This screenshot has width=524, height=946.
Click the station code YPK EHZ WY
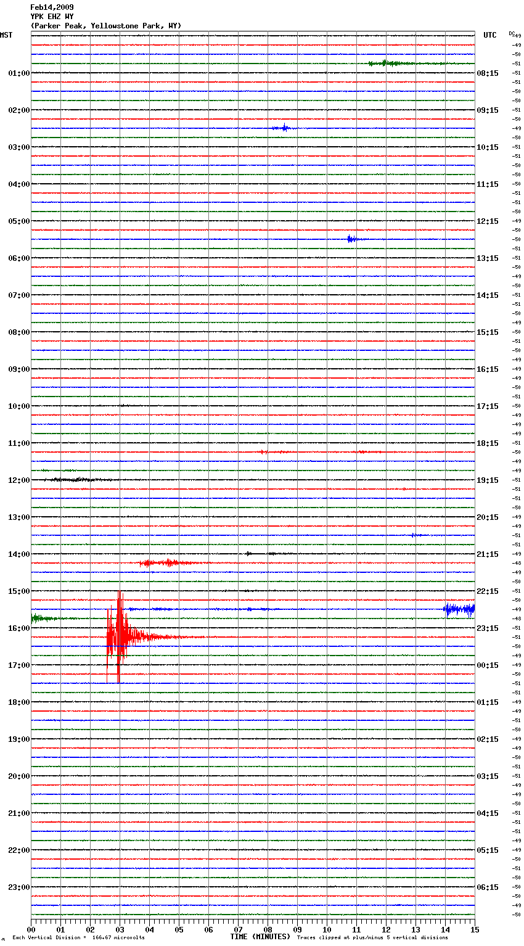52,17
